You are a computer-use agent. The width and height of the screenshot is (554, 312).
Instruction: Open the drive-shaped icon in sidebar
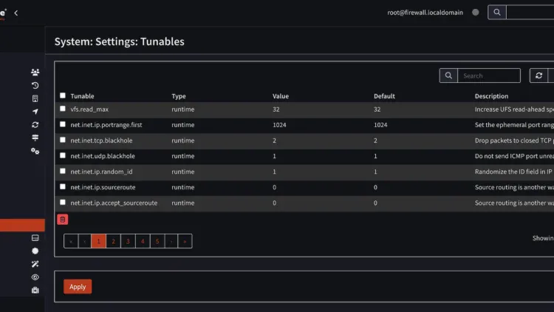pos(35,238)
